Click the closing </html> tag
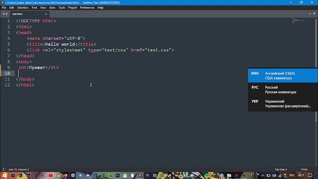 coord(25,85)
